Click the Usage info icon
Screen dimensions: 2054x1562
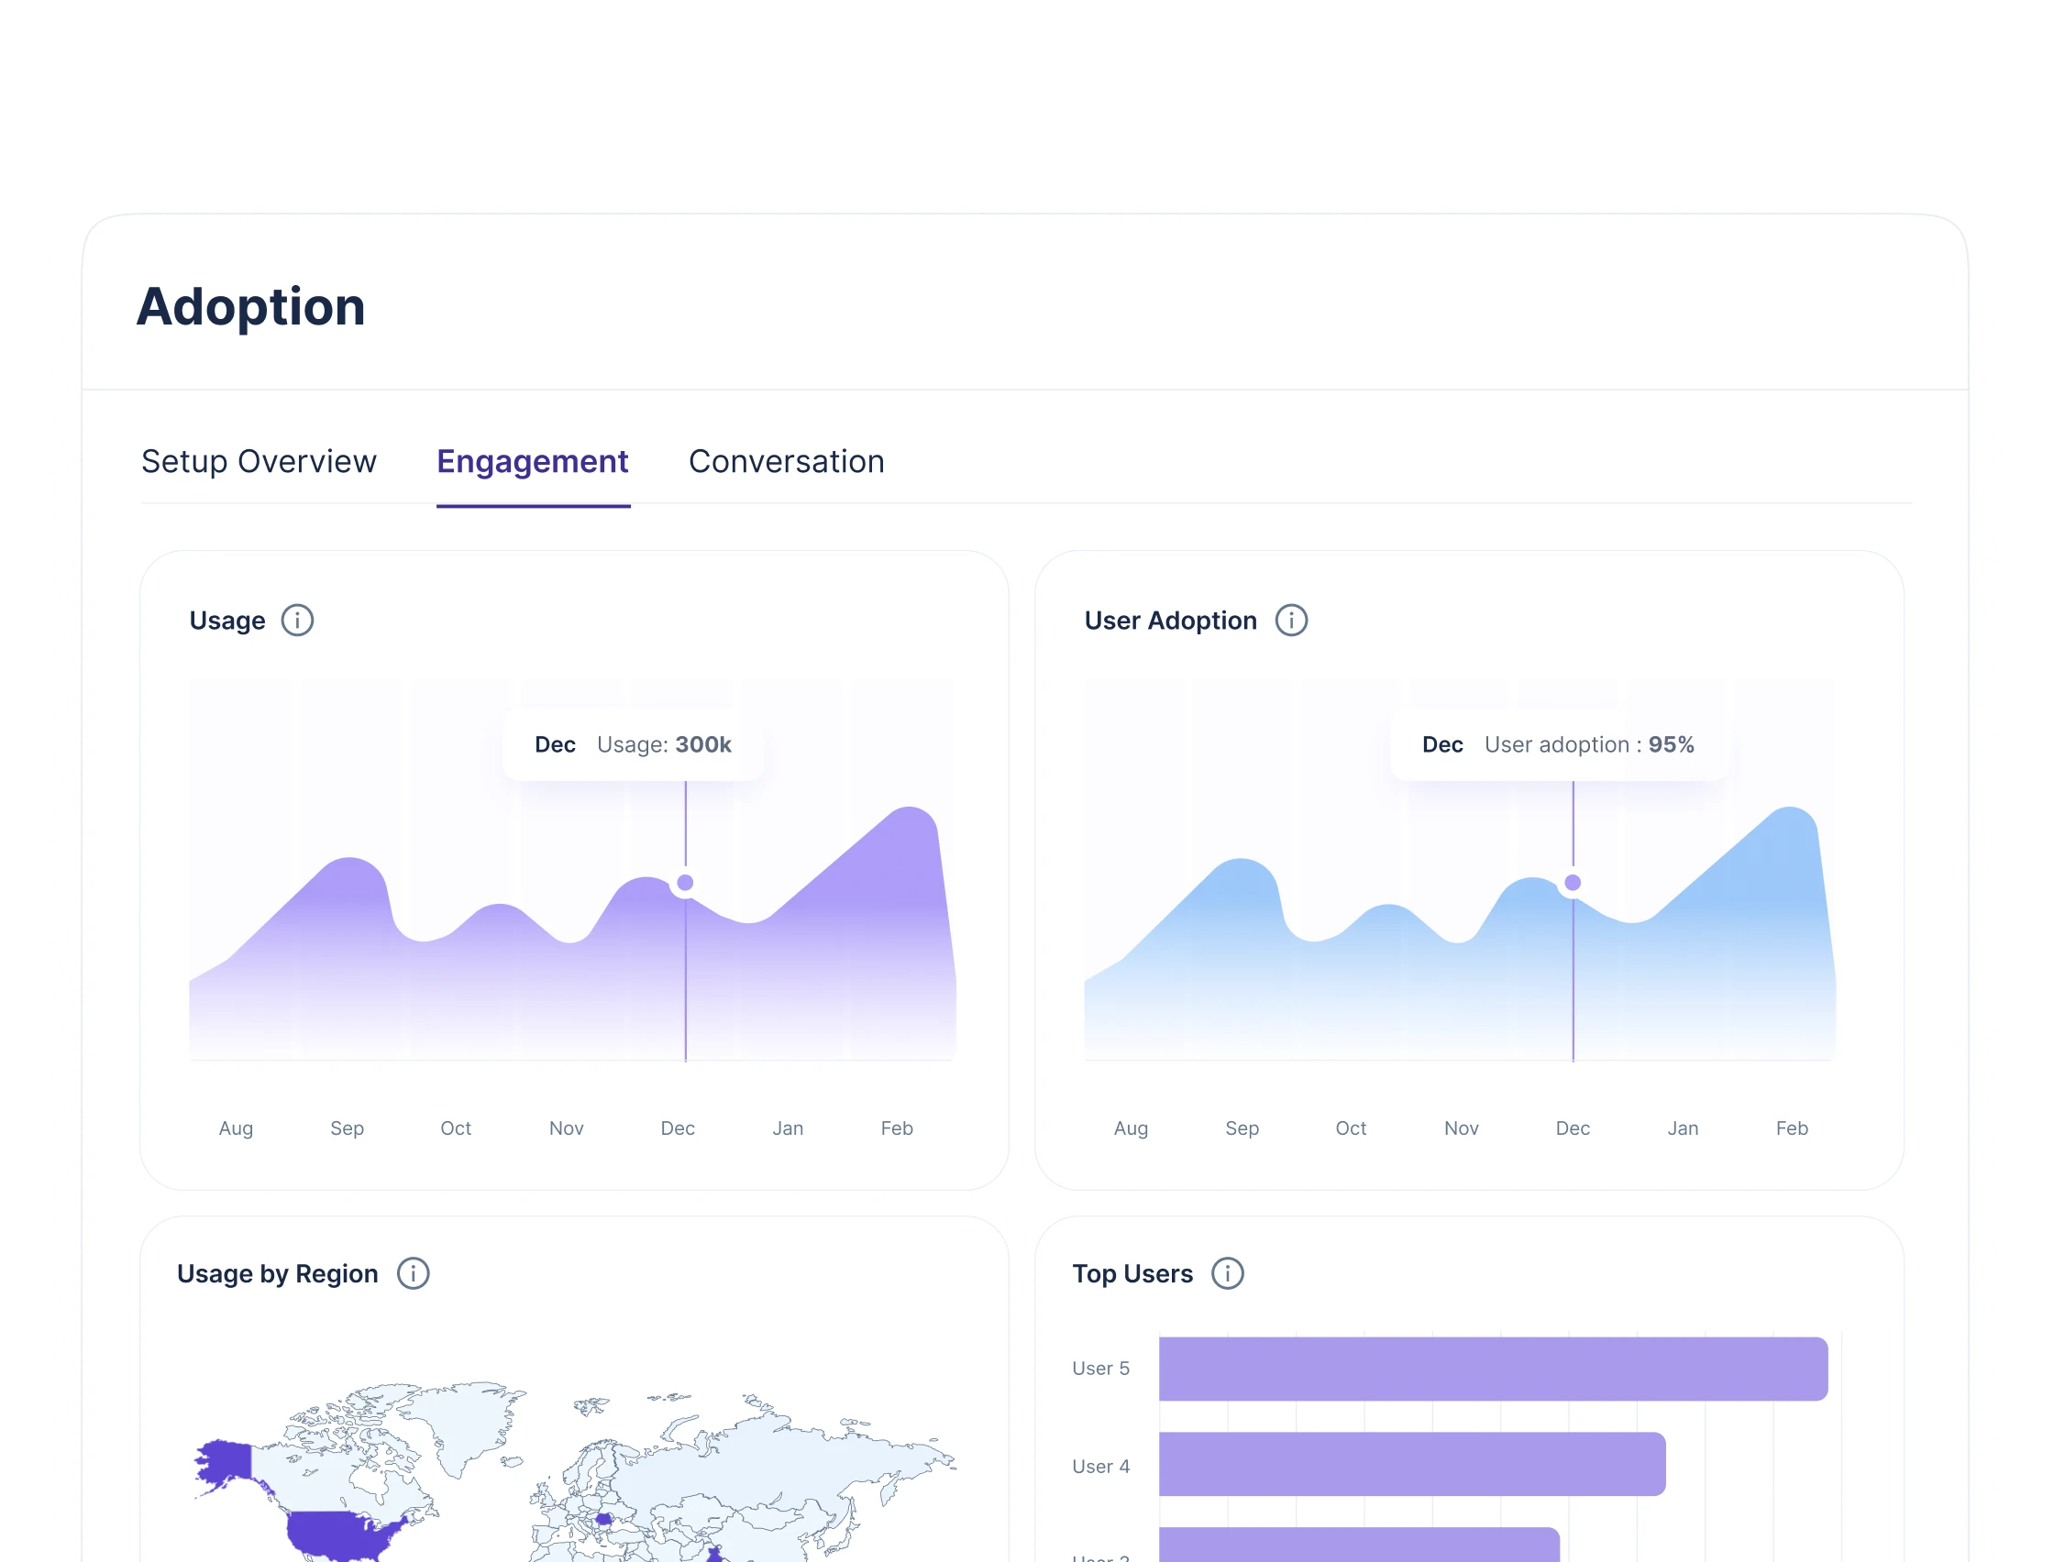297,621
